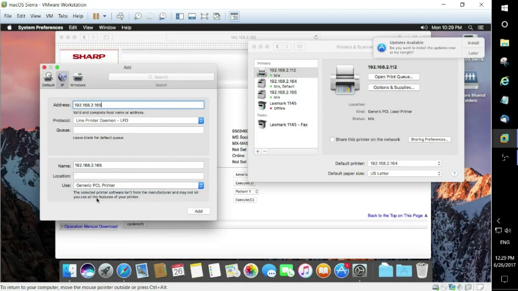Open the VMware power options dropdown arrow
The image size is (518, 291).
(104, 16)
